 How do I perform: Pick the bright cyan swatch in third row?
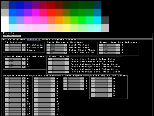click(97, 20)
